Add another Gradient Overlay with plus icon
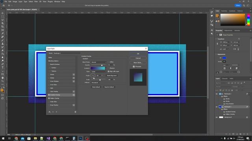The image size is (252, 141). point(74,95)
